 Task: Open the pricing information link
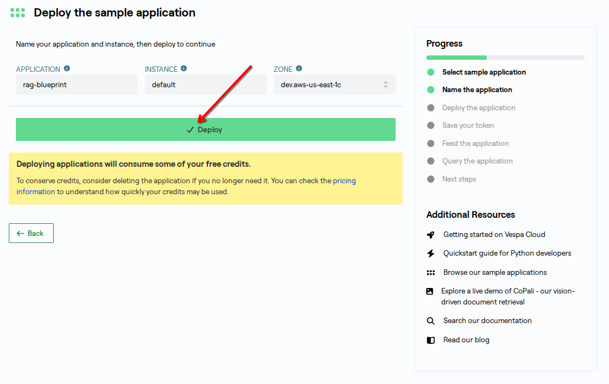[x=344, y=180]
